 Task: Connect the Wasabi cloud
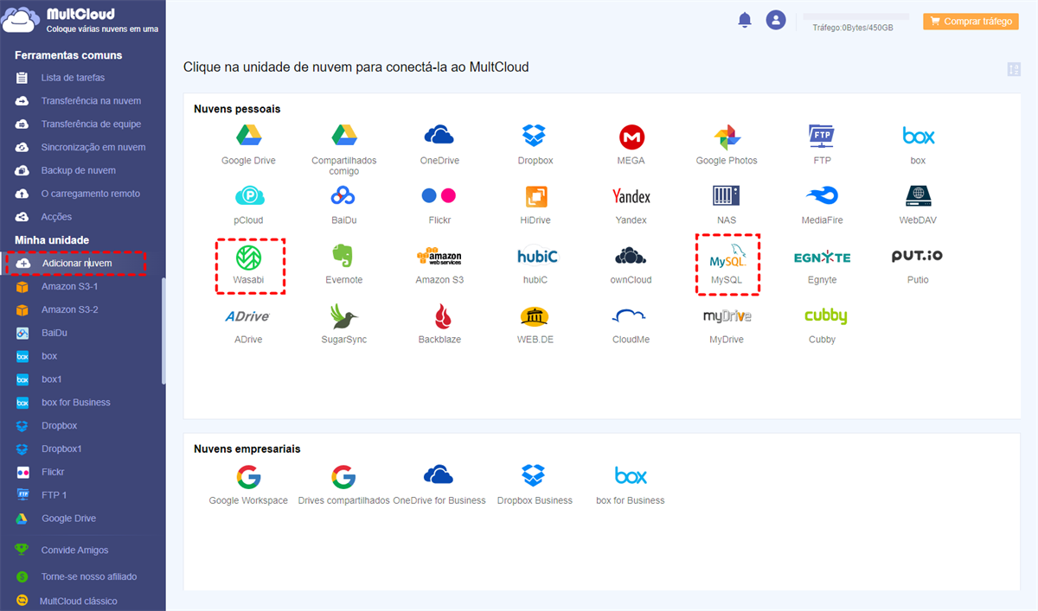tap(248, 257)
